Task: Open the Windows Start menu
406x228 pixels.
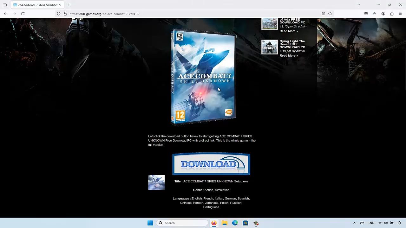Action: point(150,223)
